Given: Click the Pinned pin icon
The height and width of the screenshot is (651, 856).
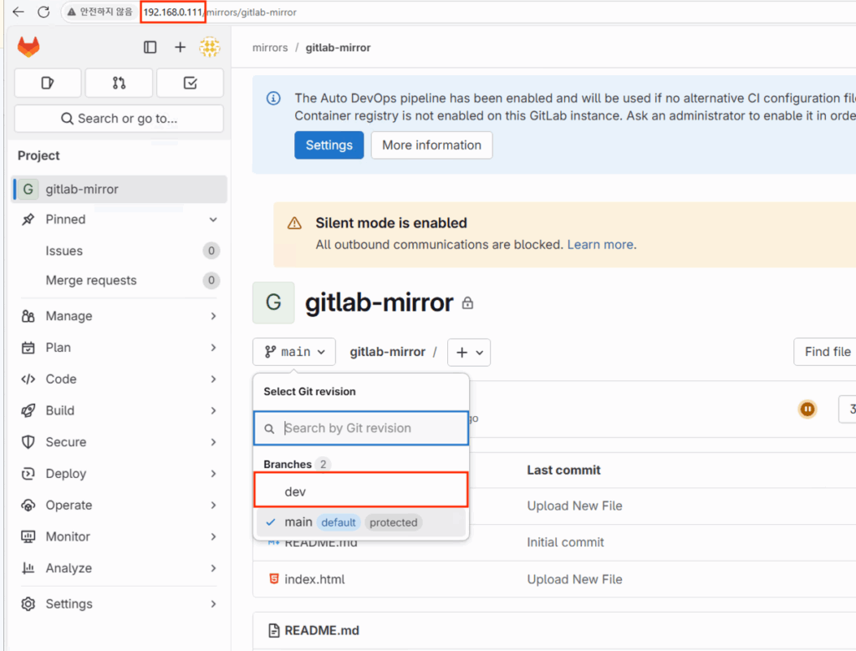Looking at the screenshot, I should (x=28, y=219).
